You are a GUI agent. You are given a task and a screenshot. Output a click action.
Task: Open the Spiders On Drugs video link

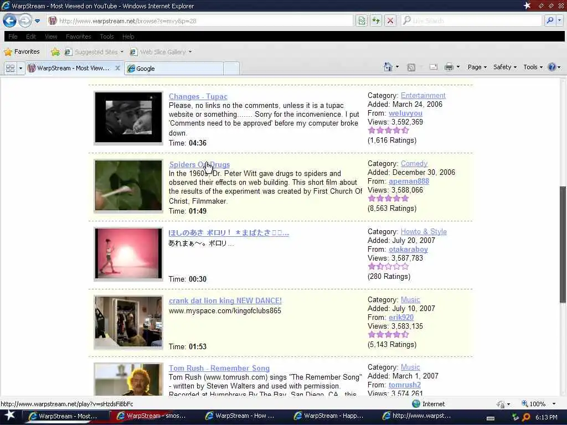[199, 164]
